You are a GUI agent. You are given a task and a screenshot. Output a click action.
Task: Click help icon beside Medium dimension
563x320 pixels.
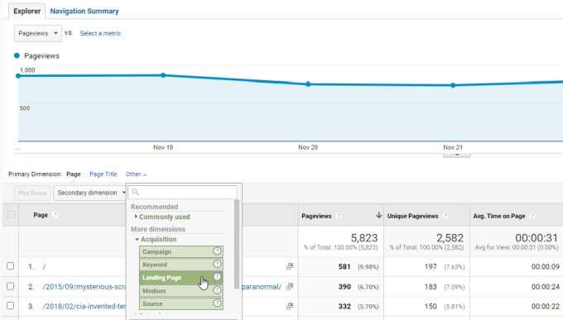[x=217, y=290]
